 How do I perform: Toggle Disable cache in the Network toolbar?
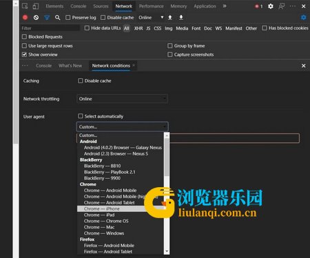pyautogui.click(x=103, y=17)
